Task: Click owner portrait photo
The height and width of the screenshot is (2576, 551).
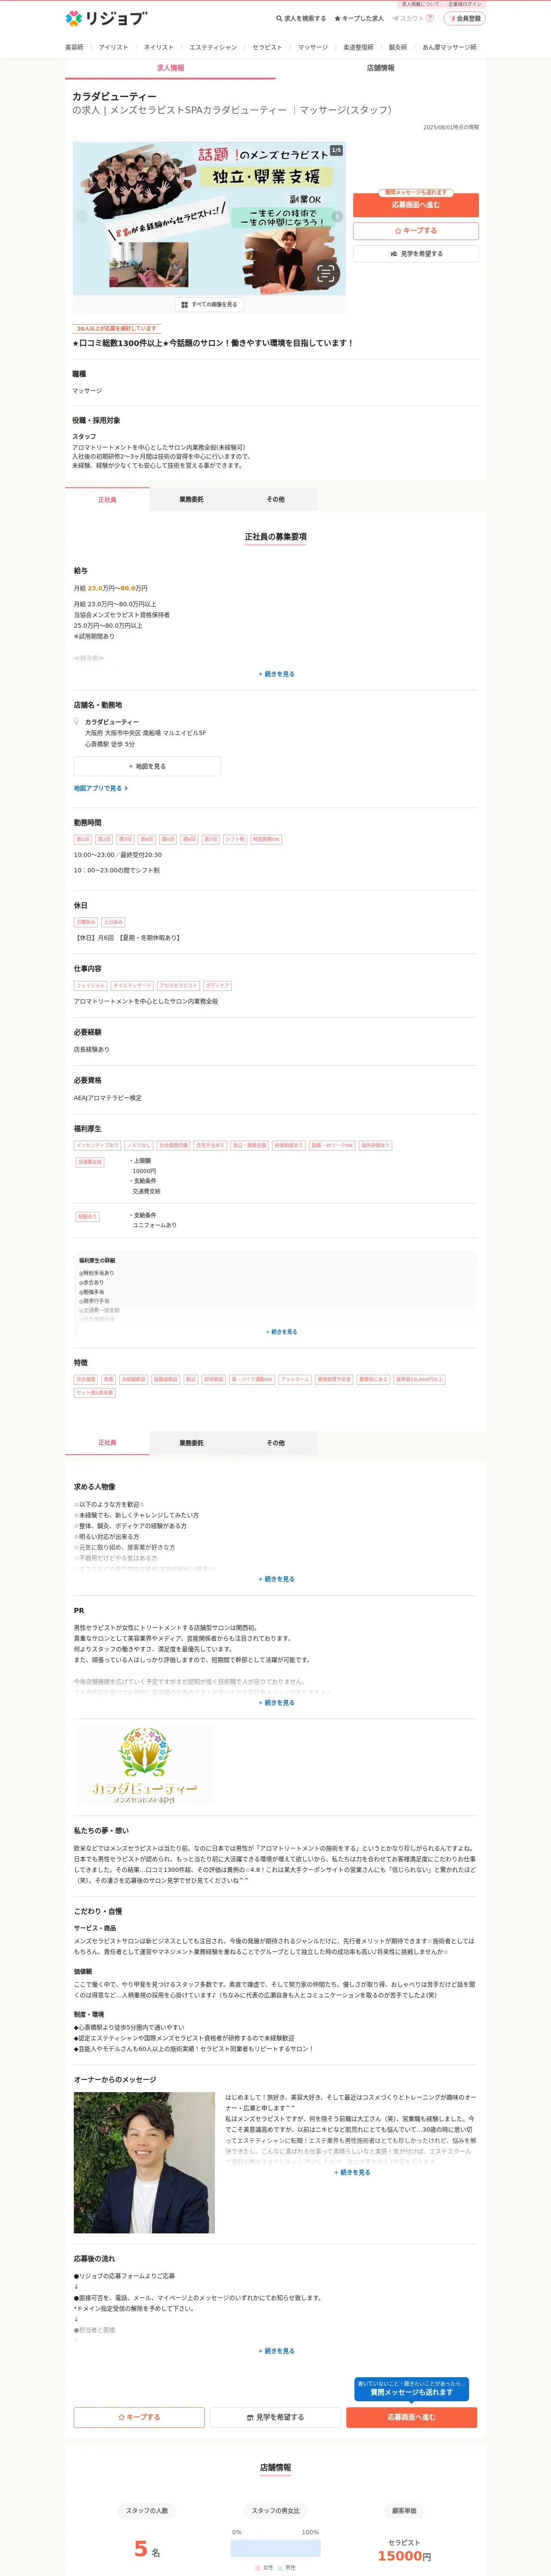Action: click(x=144, y=2163)
